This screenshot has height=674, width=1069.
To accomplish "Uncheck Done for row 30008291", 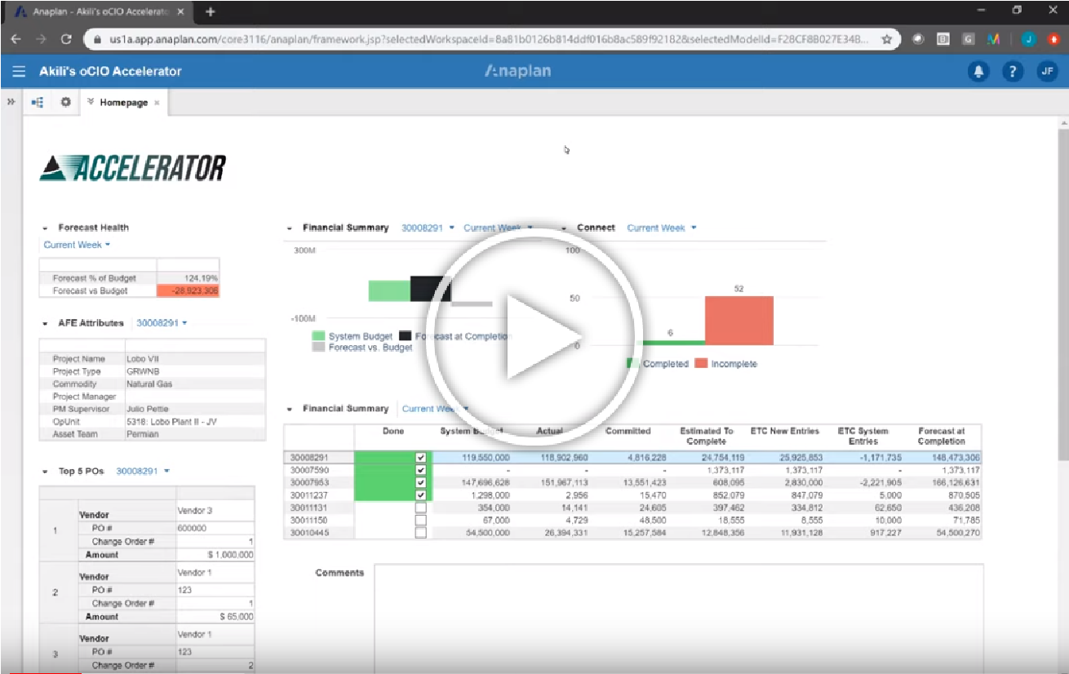I will [421, 458].
